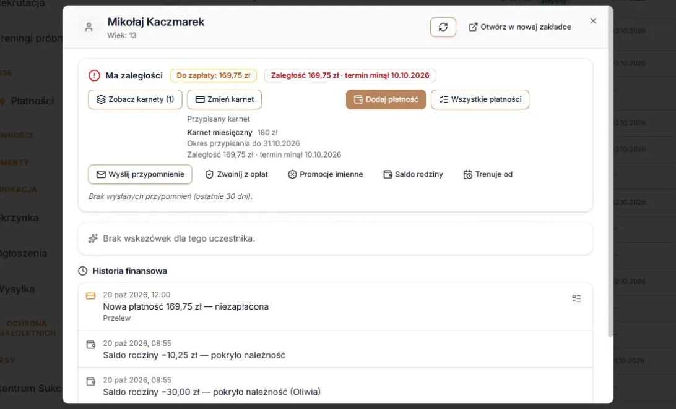Viewport: 676px width, 409px height.
Task: Click Brak wskazówek dla tego uczestnika text
Action: (x=179, y=238)
